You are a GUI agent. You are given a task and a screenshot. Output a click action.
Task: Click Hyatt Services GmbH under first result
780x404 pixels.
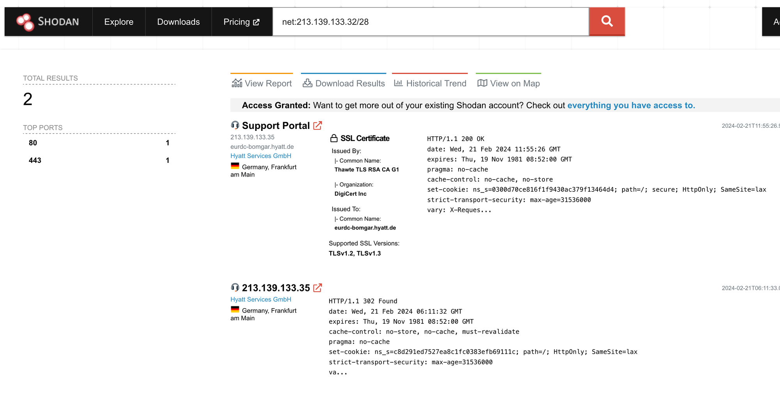point(261,156)
